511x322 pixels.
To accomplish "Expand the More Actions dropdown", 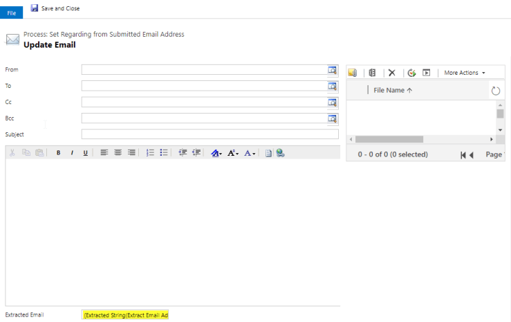I will pos(465,73).
